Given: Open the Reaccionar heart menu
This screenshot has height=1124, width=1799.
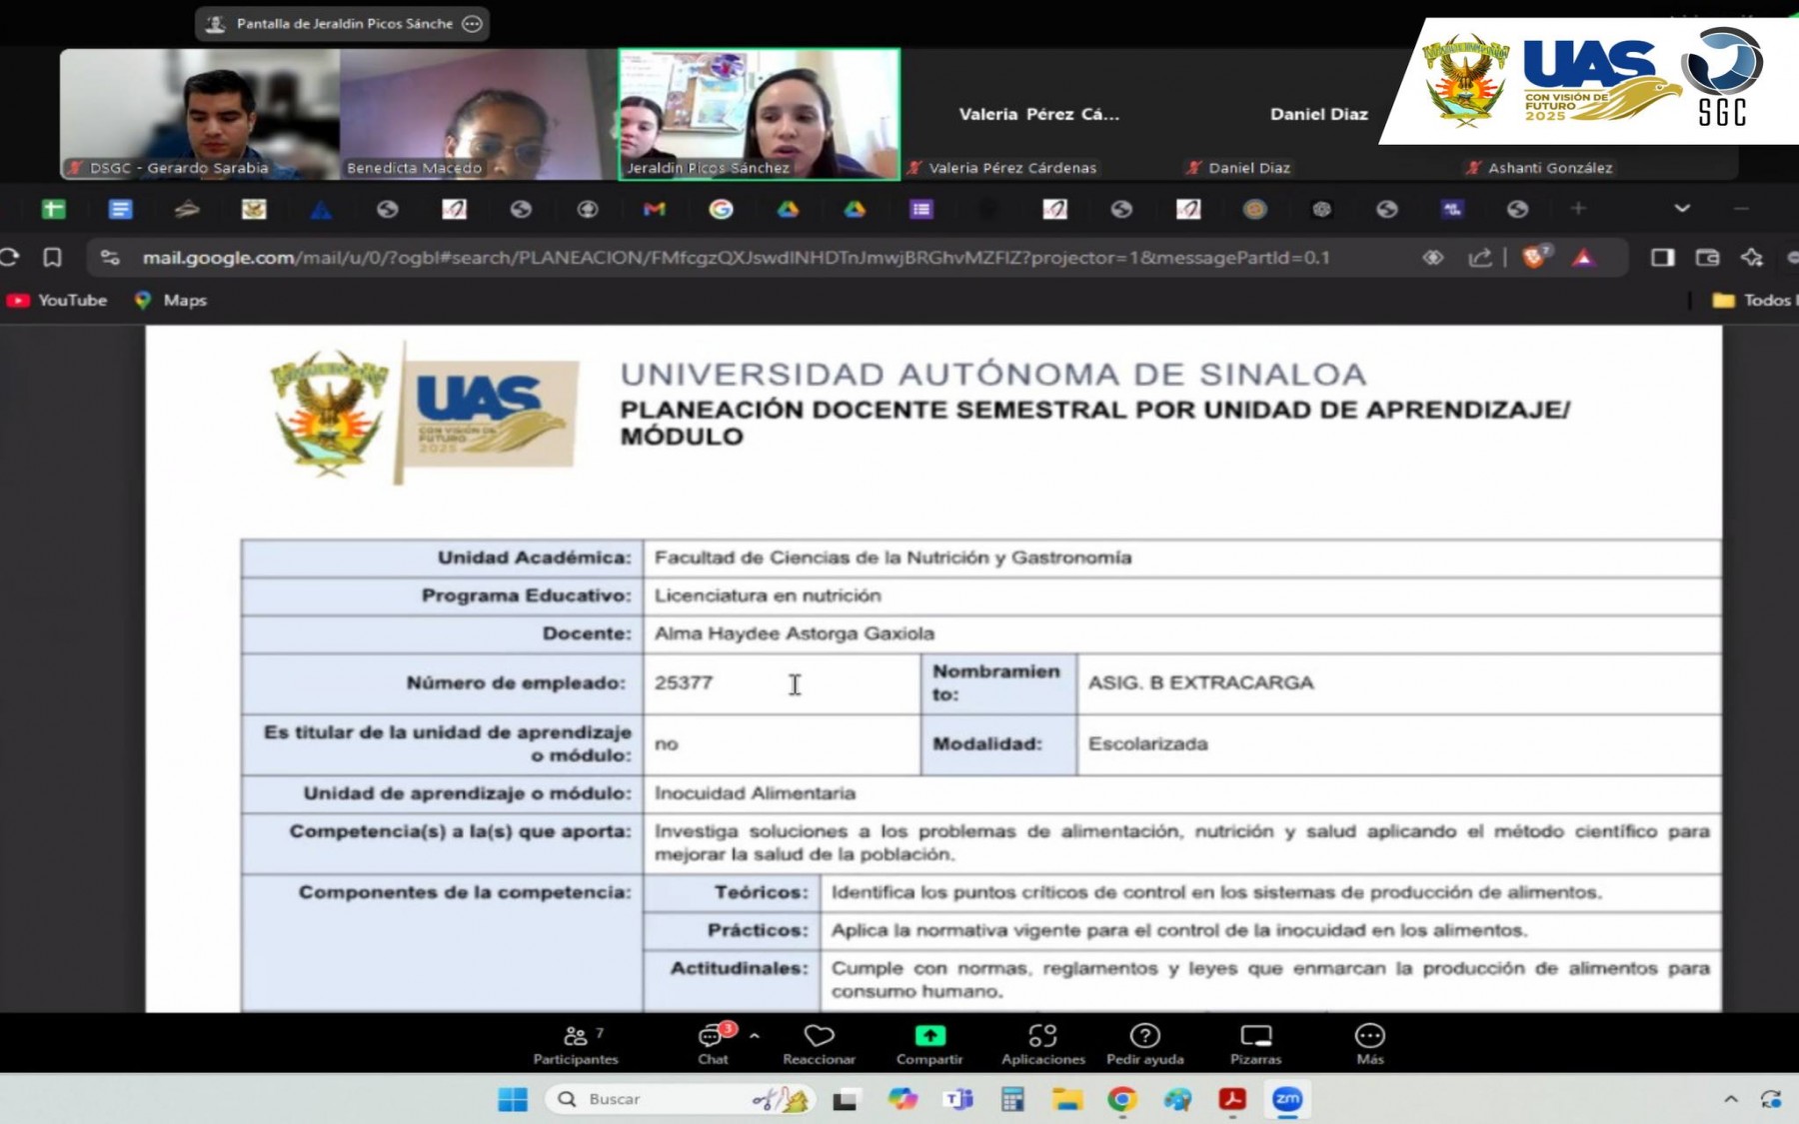Looking at the screenshot, I should [x=819, y=1045].
